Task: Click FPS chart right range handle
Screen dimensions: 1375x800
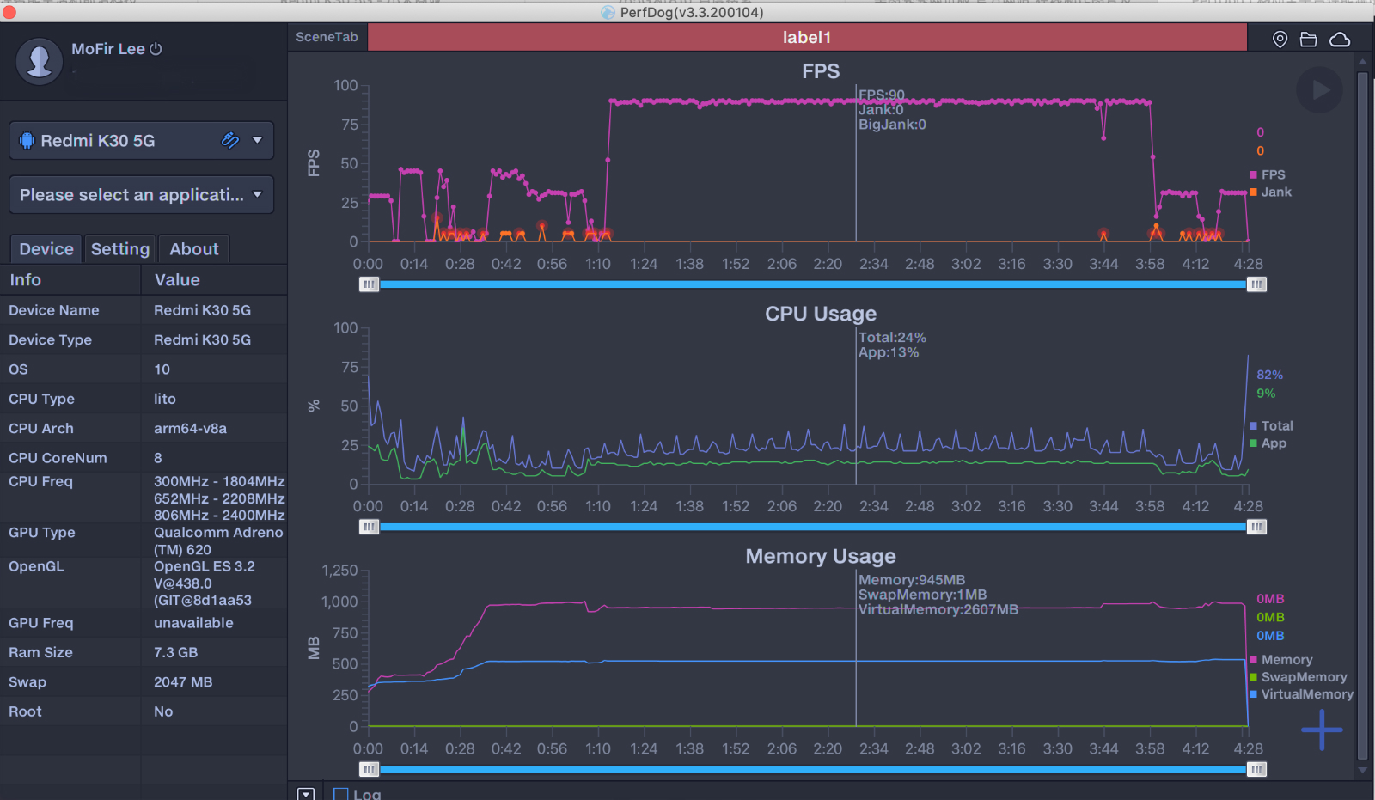Action: (1256, 284)
